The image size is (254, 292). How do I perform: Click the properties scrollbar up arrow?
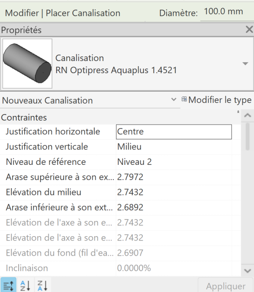click(248, 116)
